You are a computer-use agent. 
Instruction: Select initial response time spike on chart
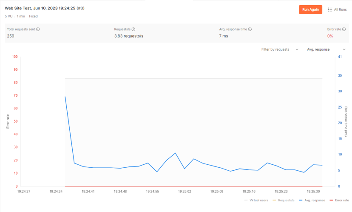click(x=65, y=97)
